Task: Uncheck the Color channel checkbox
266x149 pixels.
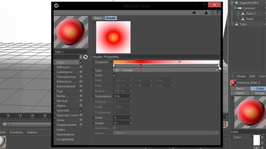Action: tap(81, 62)
